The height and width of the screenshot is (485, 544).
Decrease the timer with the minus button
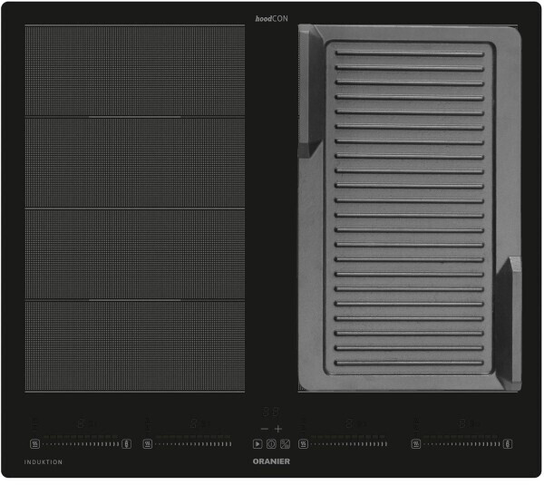pos(264,428)
